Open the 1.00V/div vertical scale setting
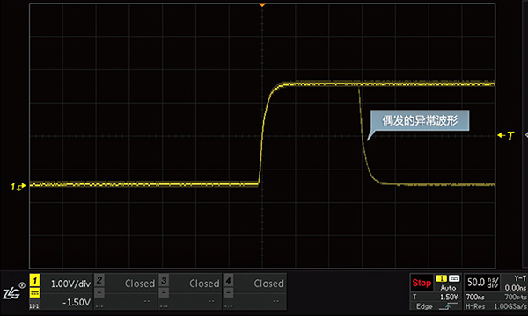Screen dimensions: 528x316 pos(70,284)
